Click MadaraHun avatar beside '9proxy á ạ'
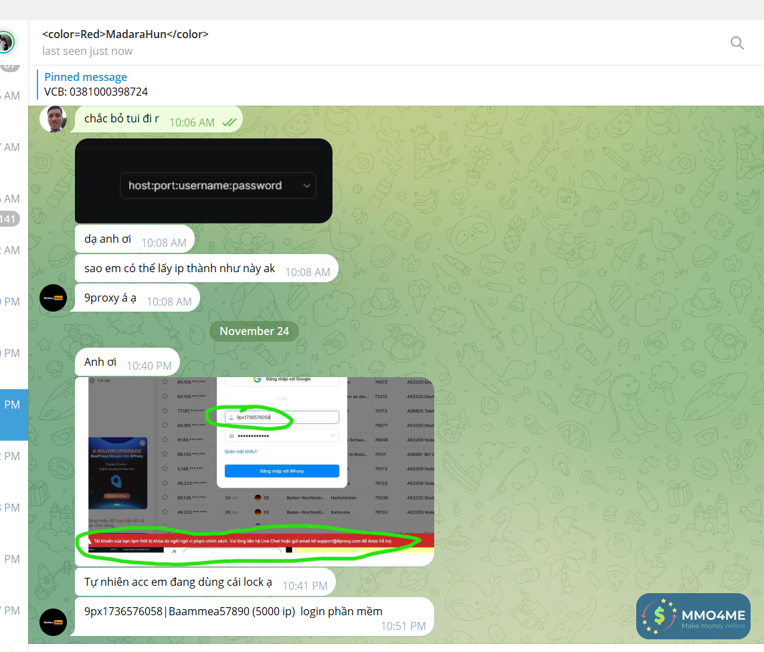The width and height of the screenshot is (764, 652). pyautogui.click(x=53, y=298)
